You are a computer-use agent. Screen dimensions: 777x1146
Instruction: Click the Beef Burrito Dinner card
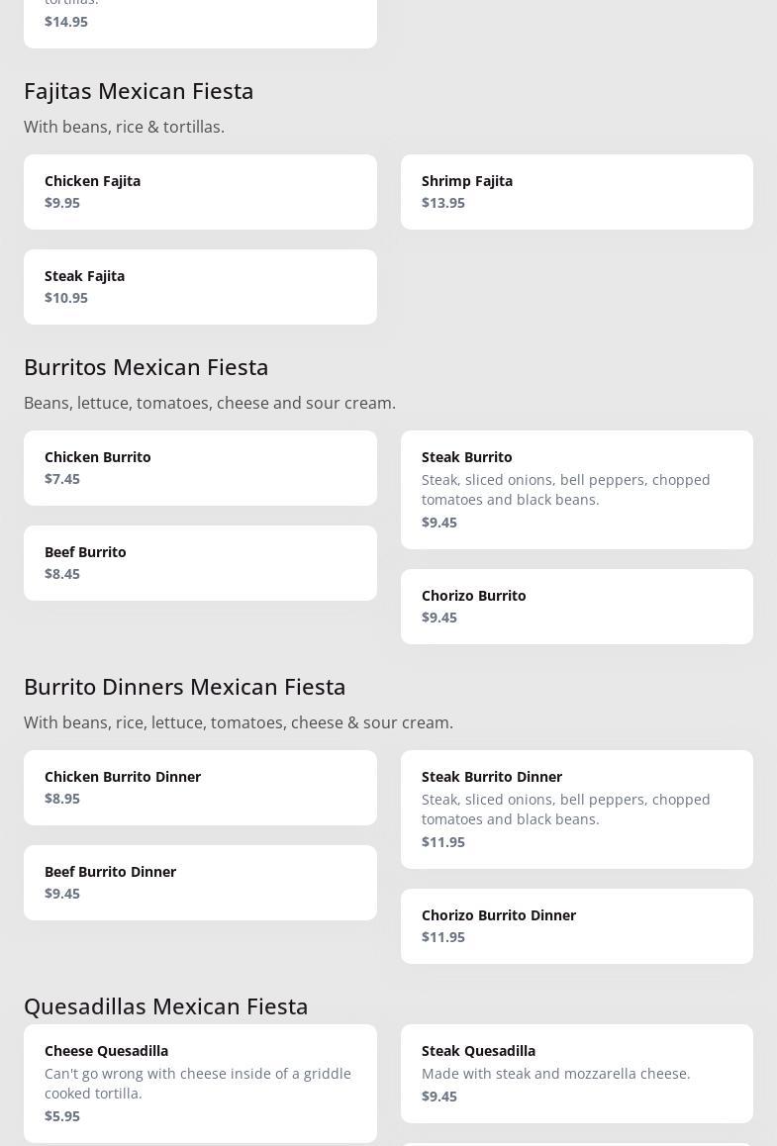[200, 883]
